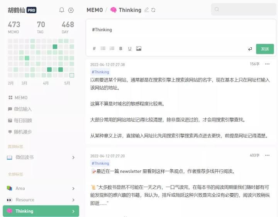Click the username 胡鹤仙
This screenshot has width=278, height=217.
[x=16, y=10]
